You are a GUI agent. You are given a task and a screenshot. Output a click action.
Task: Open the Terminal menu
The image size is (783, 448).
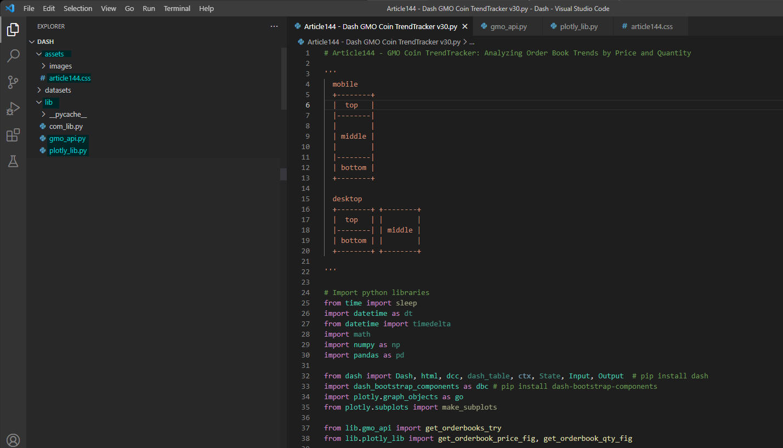(177, 8)
